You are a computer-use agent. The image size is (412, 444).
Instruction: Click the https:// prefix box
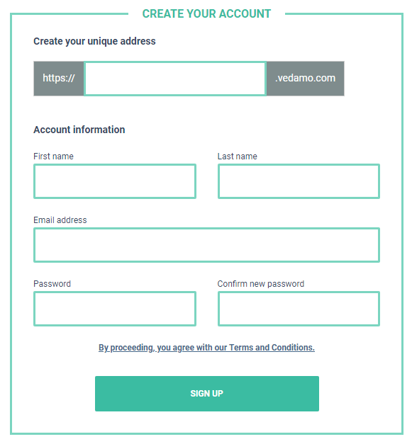click(59, 79)
